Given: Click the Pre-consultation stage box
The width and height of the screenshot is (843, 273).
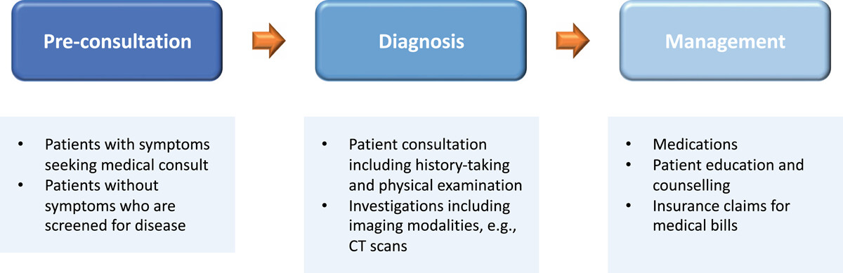Looking at the screenshot, I should pyautogui.click(x=117, y=41).
